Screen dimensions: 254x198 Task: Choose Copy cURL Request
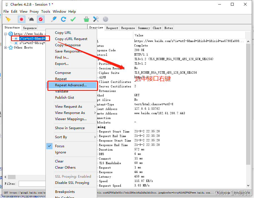tap(72, 39)
